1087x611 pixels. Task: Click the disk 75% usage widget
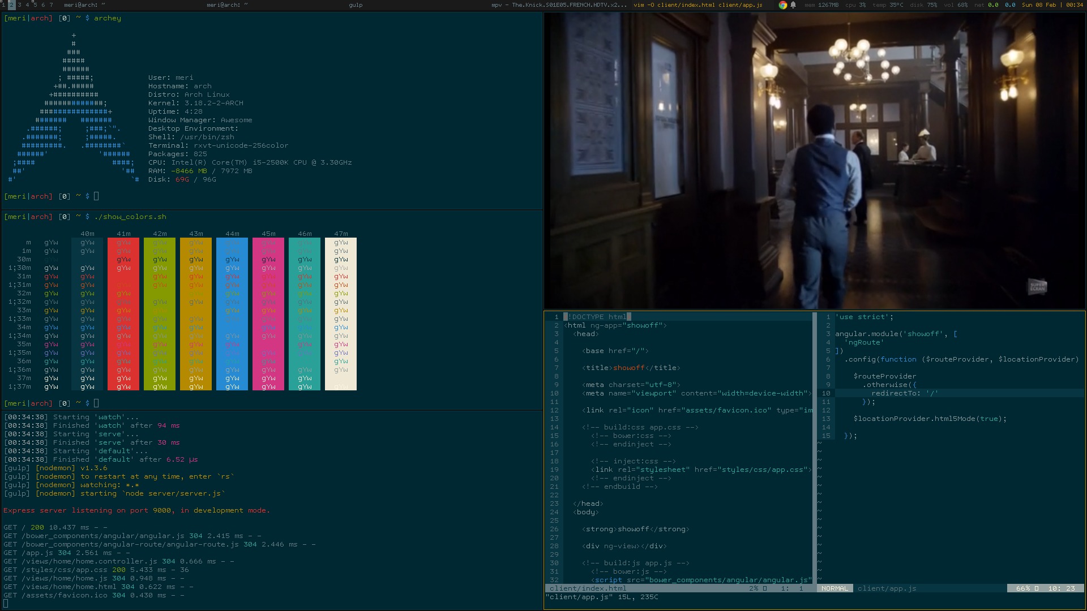925,5
